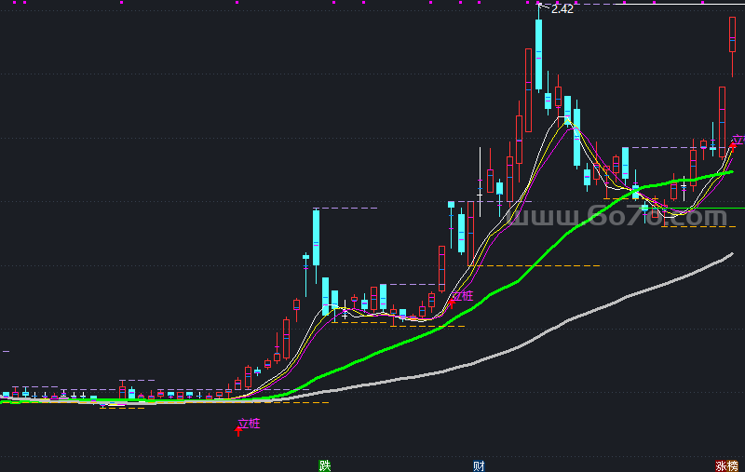Click the 立桩 label below the flat base candles
The height and width of the screenshot is (472, 745).
pyautogui.click(x=249, y=423)
